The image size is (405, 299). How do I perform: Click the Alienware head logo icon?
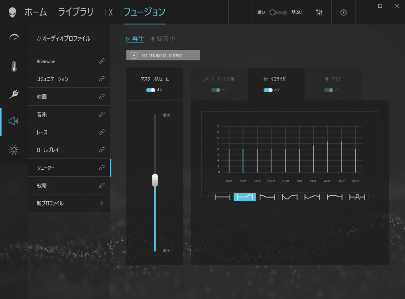(12, 12)
